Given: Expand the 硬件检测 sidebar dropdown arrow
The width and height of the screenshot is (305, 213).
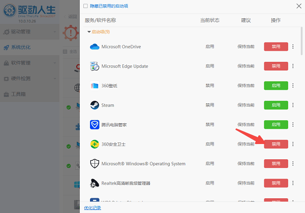Looking at the screenshot, I should click(55, 79).
